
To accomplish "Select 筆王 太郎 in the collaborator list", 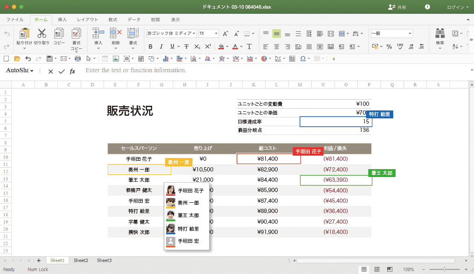I will click(x=187, y=215).
